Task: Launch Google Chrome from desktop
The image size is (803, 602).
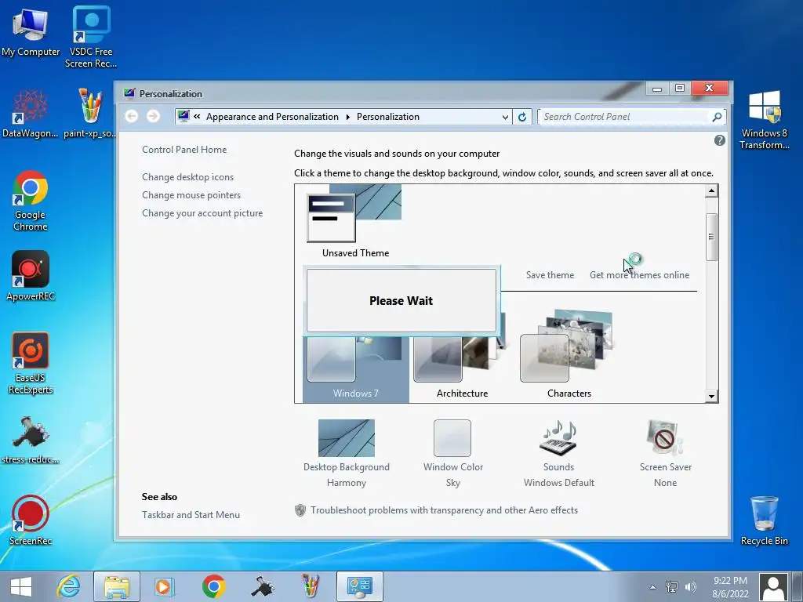Action: click(31, 201)
